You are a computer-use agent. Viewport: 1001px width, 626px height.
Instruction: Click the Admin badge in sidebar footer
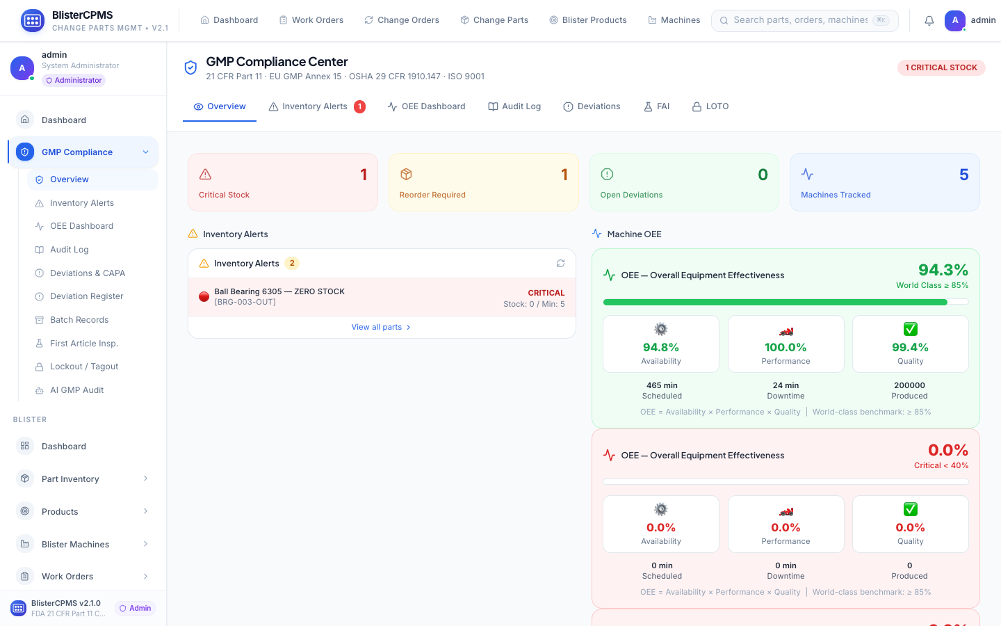(x=135, y=608)
